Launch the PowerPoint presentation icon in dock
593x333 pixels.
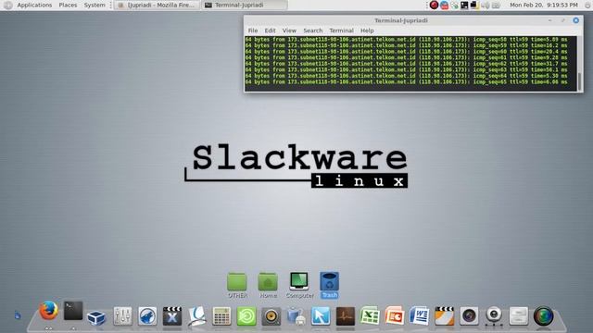[x=395, y=315]
